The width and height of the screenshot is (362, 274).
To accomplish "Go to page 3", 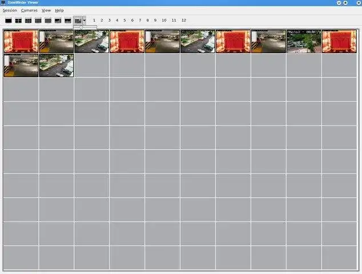I will [110, 21].
